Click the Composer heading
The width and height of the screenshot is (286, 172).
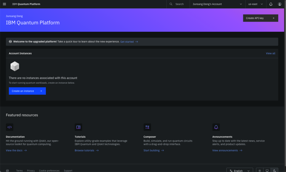point(150,137)
